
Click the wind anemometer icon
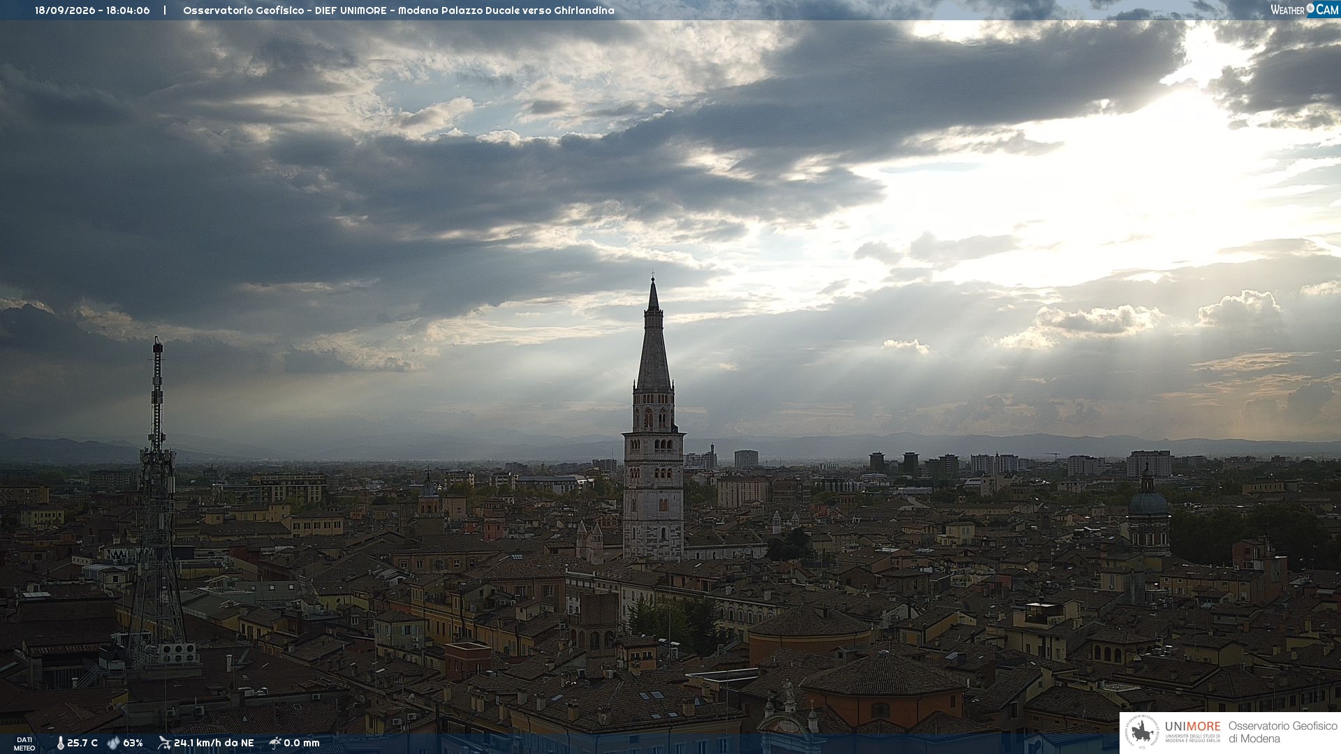tap(164, 743)
